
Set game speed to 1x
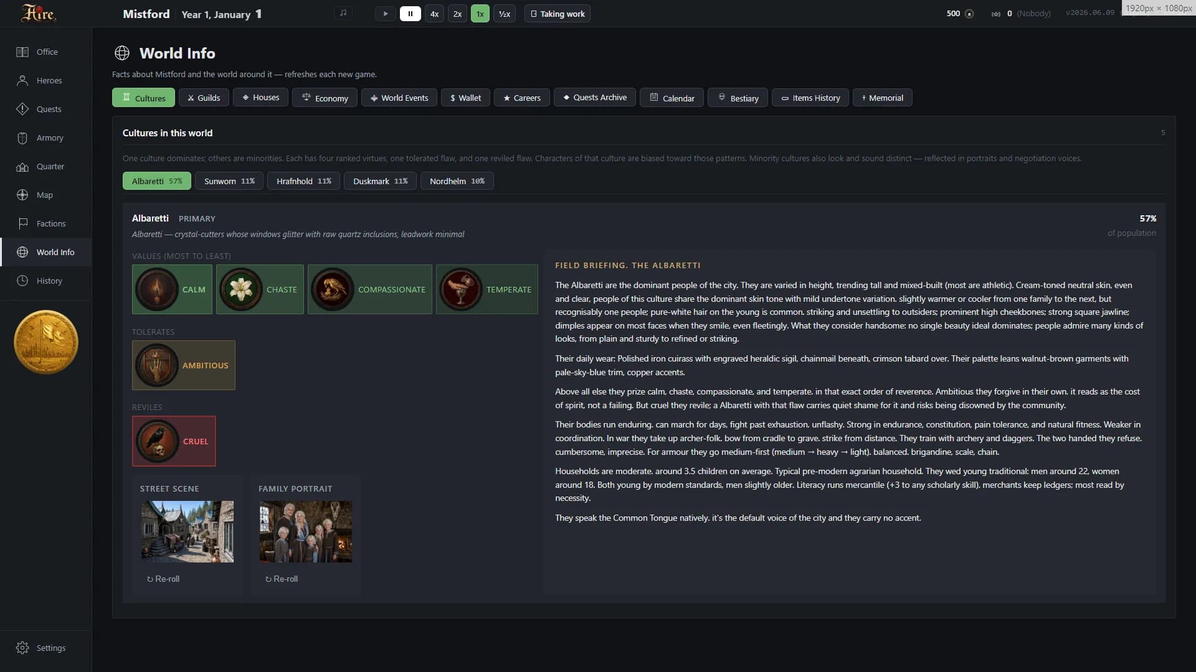pyautogui.click(x=480, y=14)
